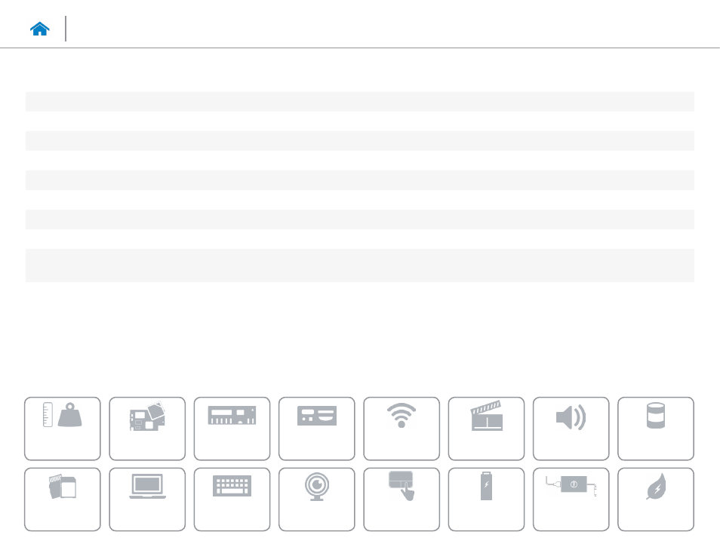Select the Touchpad tile
The height and width of the screenshot is (544, 720).
pos(402,499)
